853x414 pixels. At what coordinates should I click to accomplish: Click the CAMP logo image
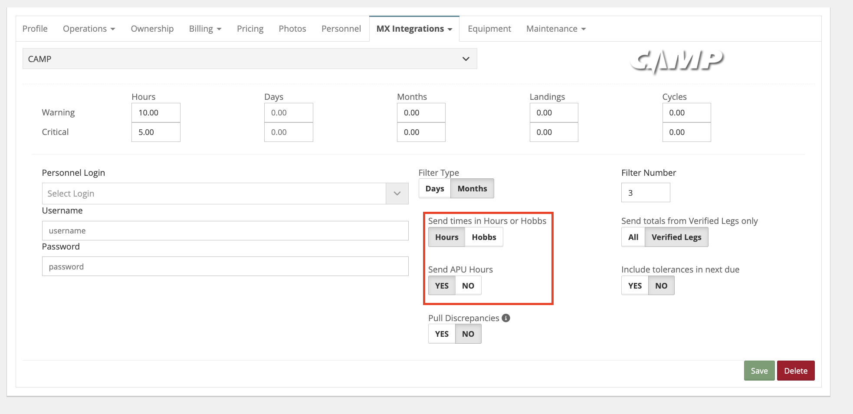[x=676, y=61]
